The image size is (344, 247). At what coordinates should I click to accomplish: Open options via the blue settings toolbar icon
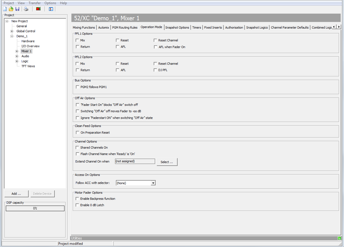tap(51, 9)
